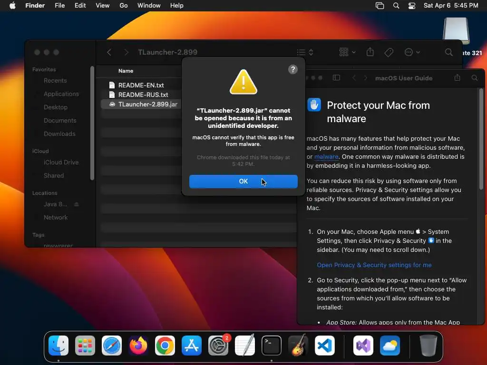Screen dimensions: 487x365
Task: Open Applications in Finder sidebar
Action: (61, 94)
